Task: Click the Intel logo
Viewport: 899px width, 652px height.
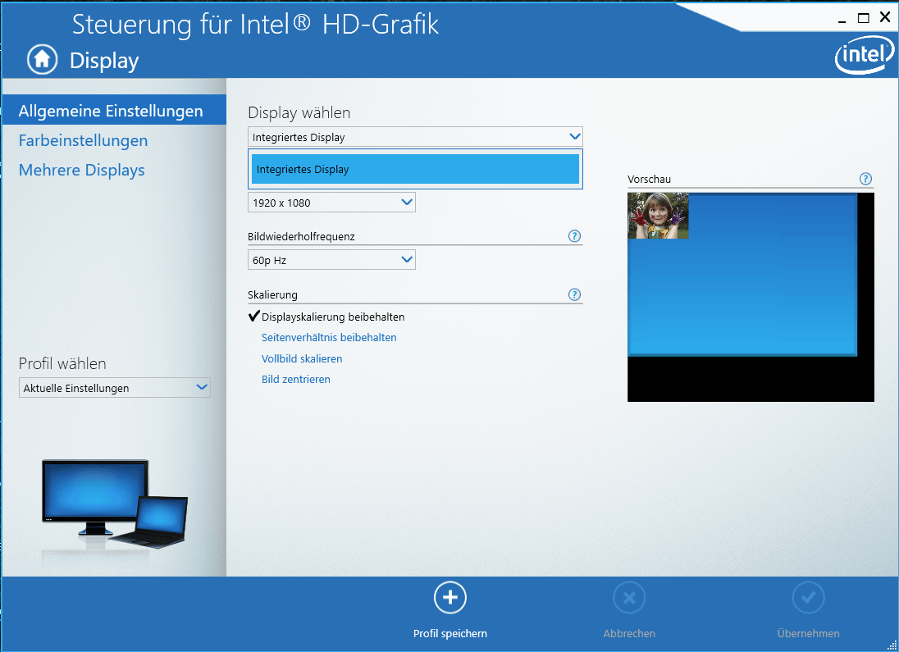Action: 864,55
